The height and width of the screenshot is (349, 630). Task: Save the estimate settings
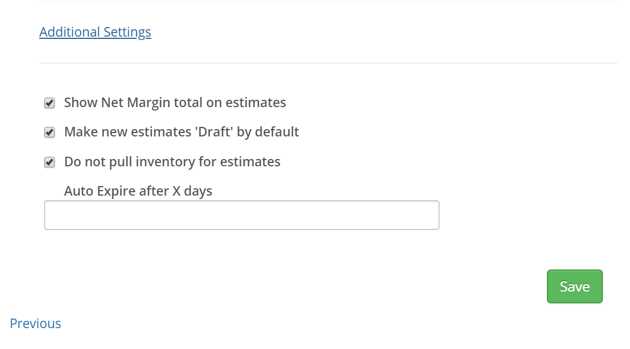[x=575, y=286]
